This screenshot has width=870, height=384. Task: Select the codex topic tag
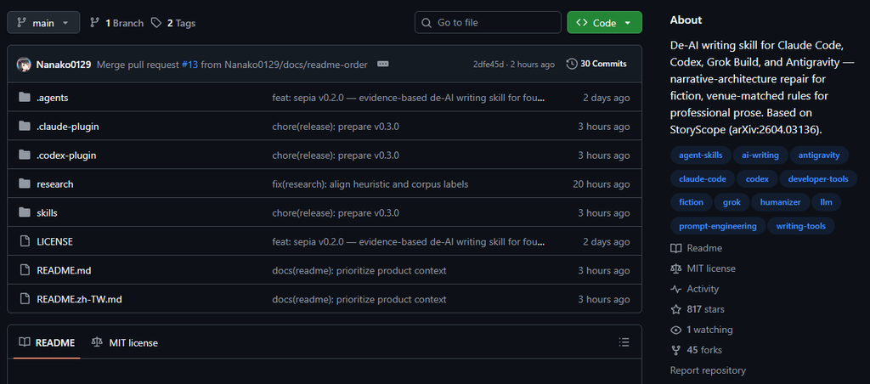pyautogui.click(x=757, y=179)
